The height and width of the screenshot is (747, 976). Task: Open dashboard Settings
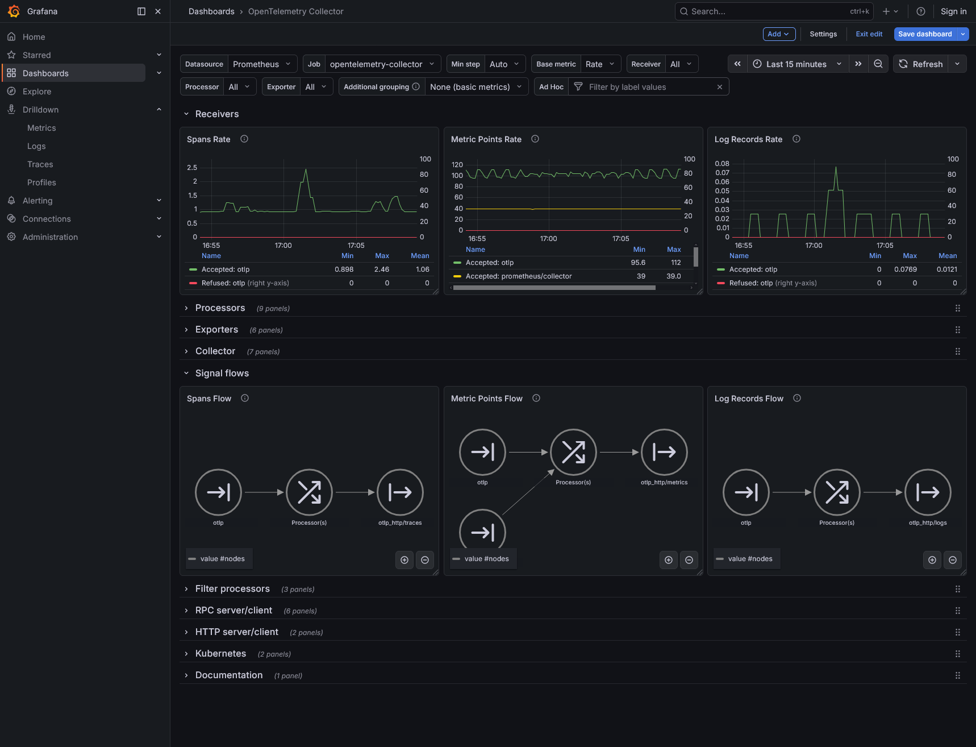click(x=823, y=34)
